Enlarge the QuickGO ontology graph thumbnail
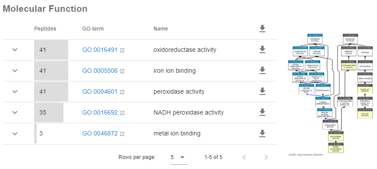Screen dimensions: 377x169 click(x=331, y=94)
